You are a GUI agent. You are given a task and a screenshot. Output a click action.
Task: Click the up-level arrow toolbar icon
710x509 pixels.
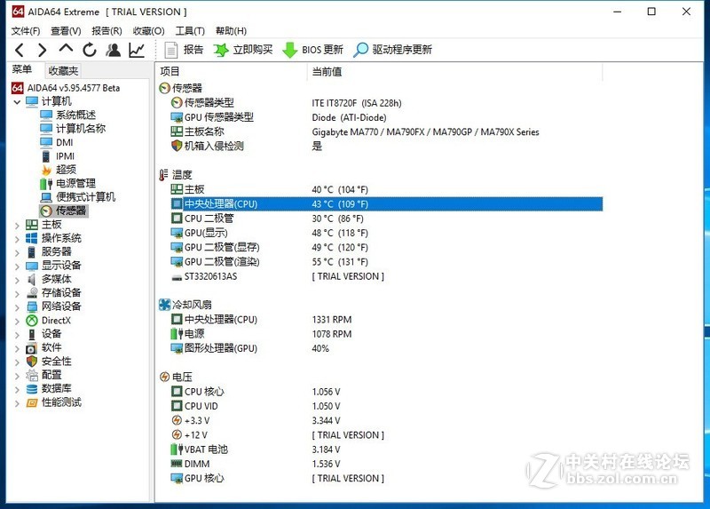tap(66, 48)
